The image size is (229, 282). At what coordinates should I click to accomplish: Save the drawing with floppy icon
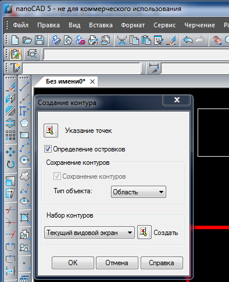click(40, 40)
